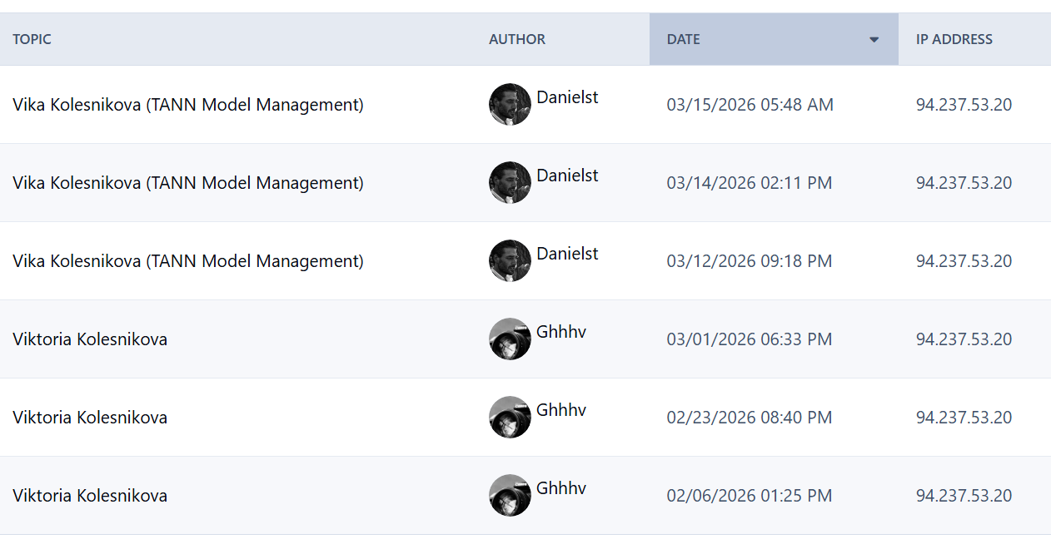The width and height of the screenshot is (1051, 554).
Task: Click Danielst avatar on 03/15/2026 row
Action: pyautogui.click(x=510, y=105)
